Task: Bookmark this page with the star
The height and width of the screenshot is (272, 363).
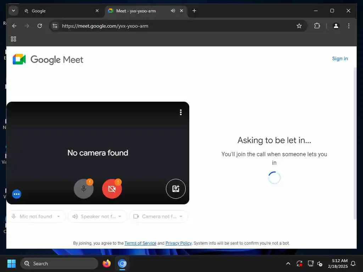Action: [299, 26]
